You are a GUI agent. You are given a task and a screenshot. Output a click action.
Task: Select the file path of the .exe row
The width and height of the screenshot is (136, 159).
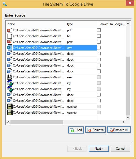tap(38, 77)
